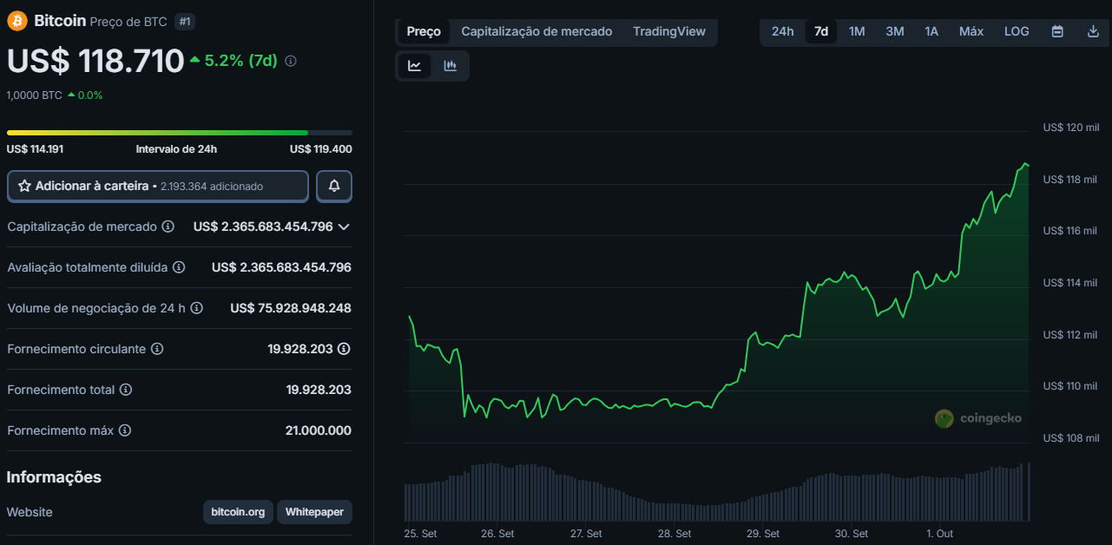Click info icon next to Capitalização de mercado
This screenshot has height=545, width=1112.
(x=168, y=227)
